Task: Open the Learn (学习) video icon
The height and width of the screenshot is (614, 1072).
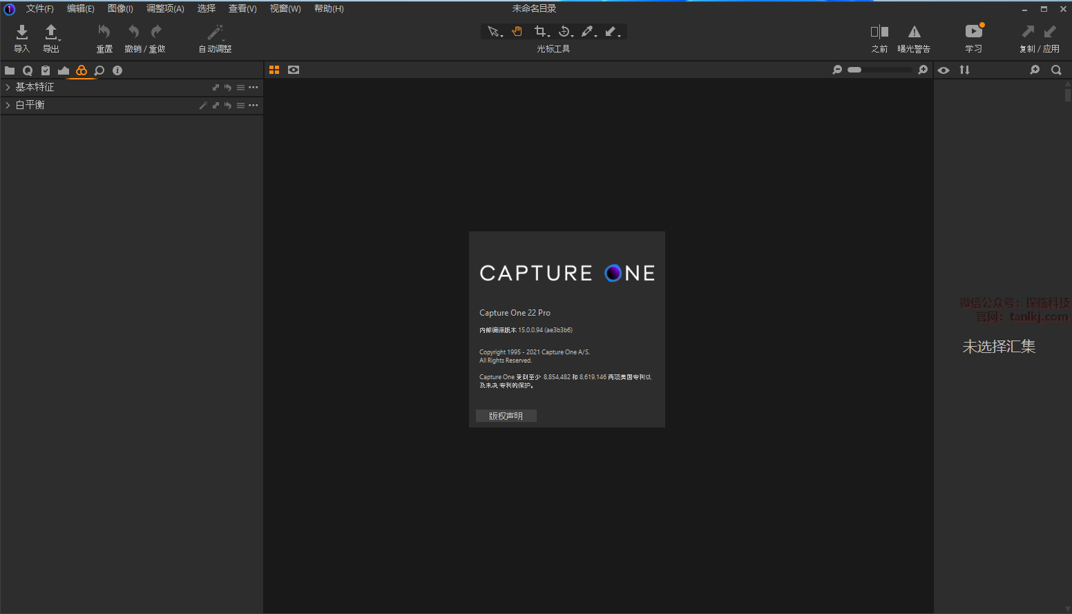Action: tap(973, 32)
